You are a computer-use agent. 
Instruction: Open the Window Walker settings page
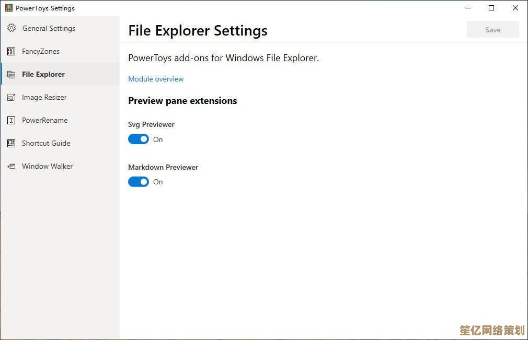point(47,166)
